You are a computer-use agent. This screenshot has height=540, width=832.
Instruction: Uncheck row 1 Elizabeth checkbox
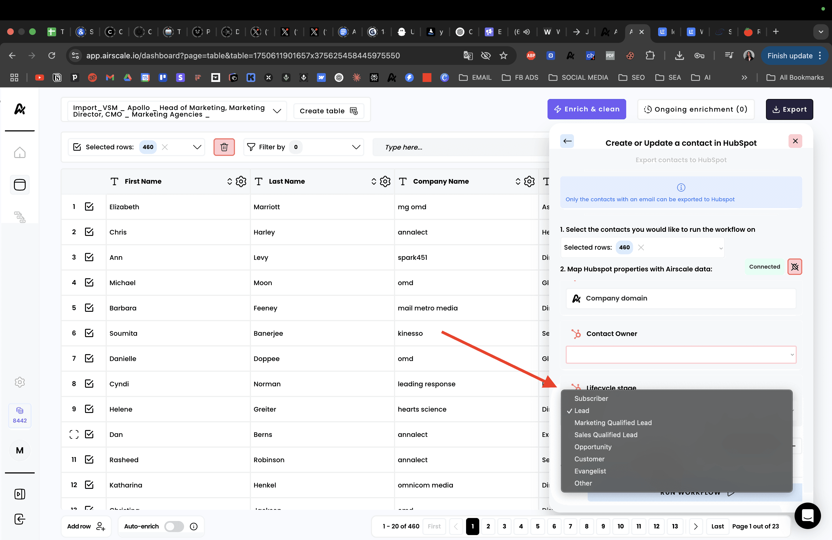(x=89, y=206)
